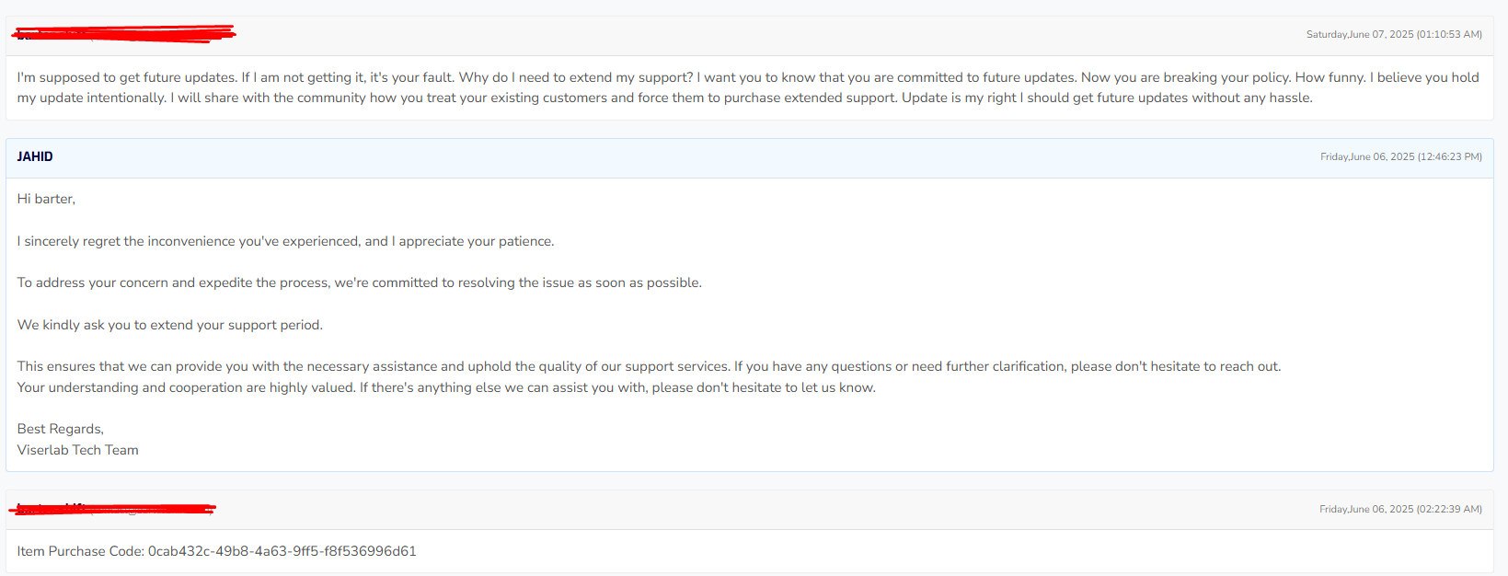Click the 'I sincerely regret the inconvenience' sentence
1508x576 pixels.
point(285,241)
